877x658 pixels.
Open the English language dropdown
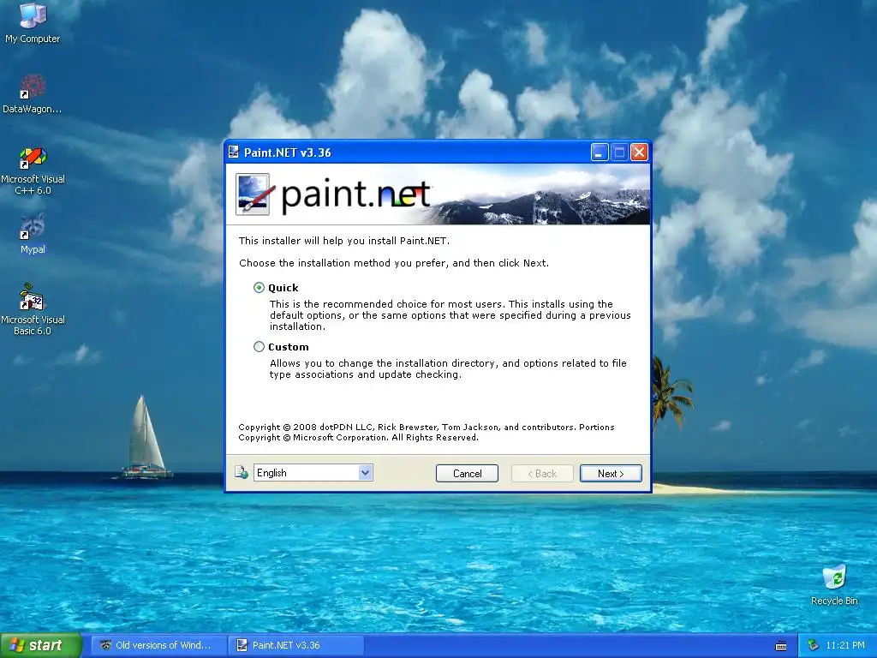313,473
